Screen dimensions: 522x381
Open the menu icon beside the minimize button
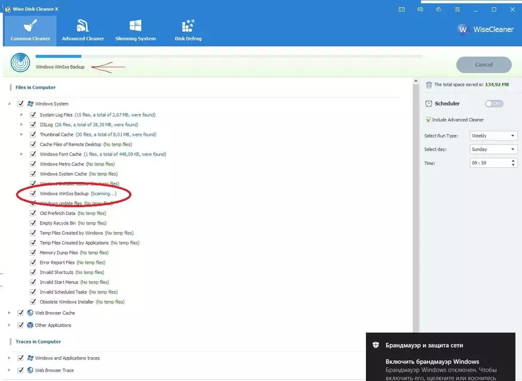458,10
